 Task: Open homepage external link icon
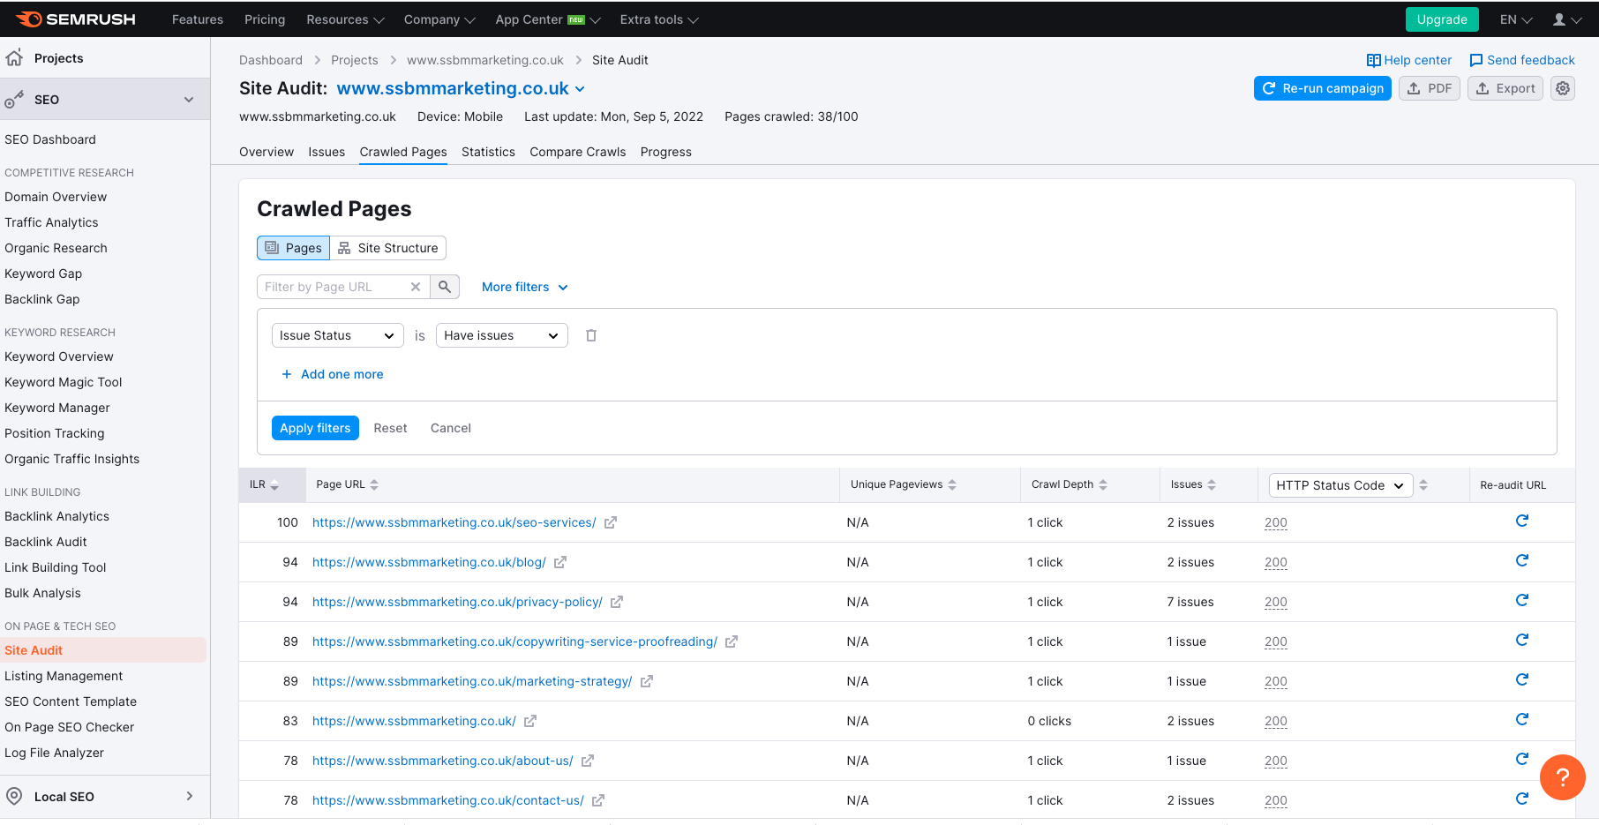point(530,721)
